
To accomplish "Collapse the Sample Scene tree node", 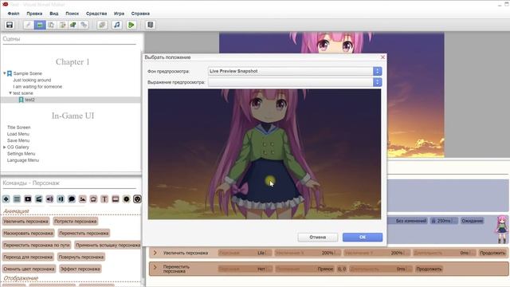I will click(5, 73).
